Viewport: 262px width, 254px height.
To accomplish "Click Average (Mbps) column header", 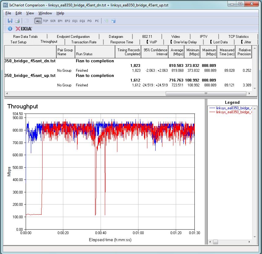I will point(176,52).
